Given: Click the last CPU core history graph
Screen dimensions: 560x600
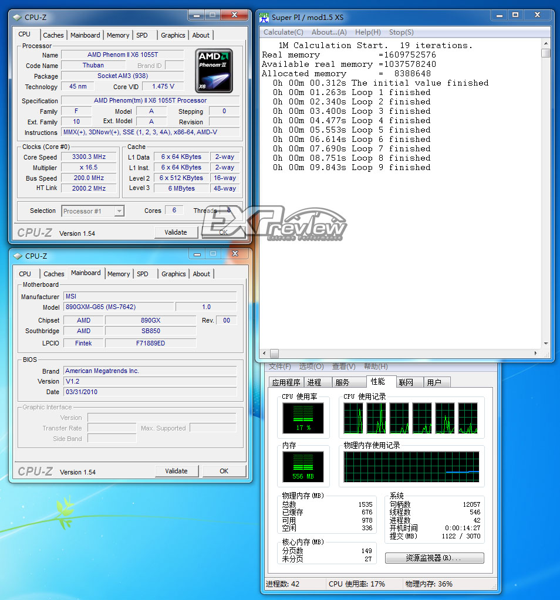Looking at the screenshot, I should click(468, 418).
